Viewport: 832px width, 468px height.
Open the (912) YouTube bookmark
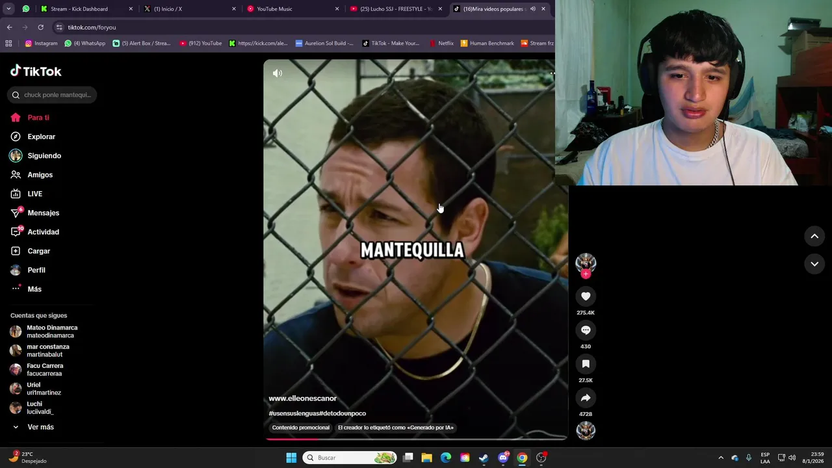coord(201,44)
